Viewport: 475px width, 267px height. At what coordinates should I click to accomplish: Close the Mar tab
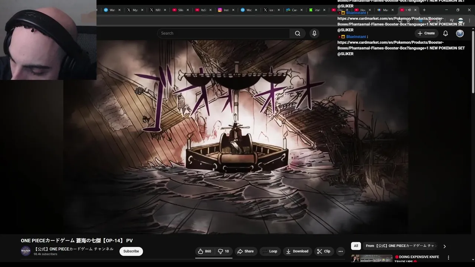coord(392,10)
